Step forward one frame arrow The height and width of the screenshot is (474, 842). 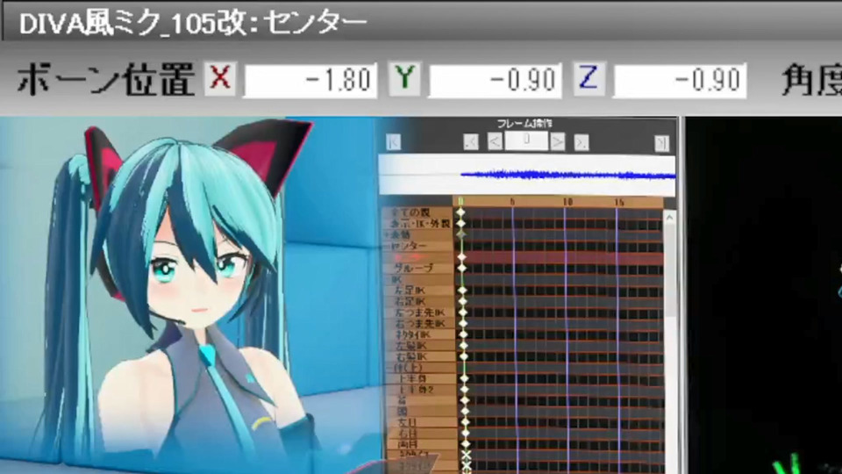pyautogui.click(x=558, y=141)
